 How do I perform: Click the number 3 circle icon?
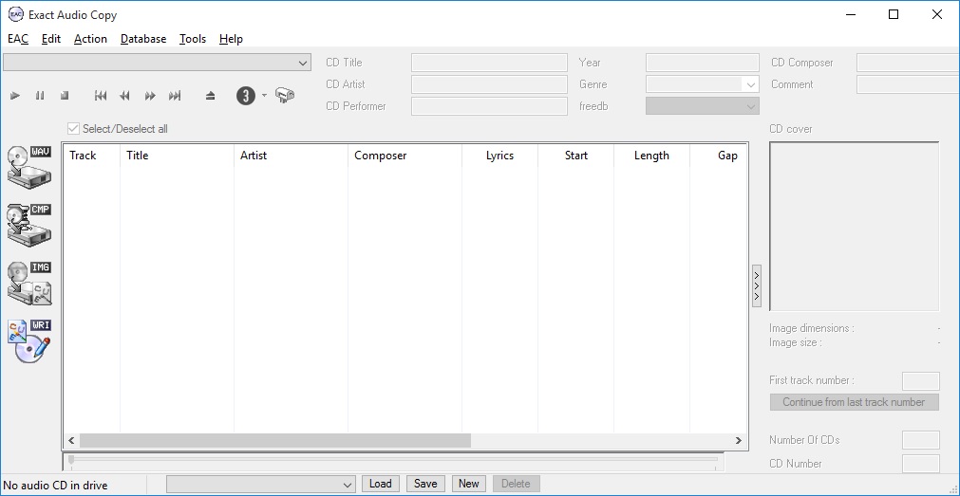246,96
